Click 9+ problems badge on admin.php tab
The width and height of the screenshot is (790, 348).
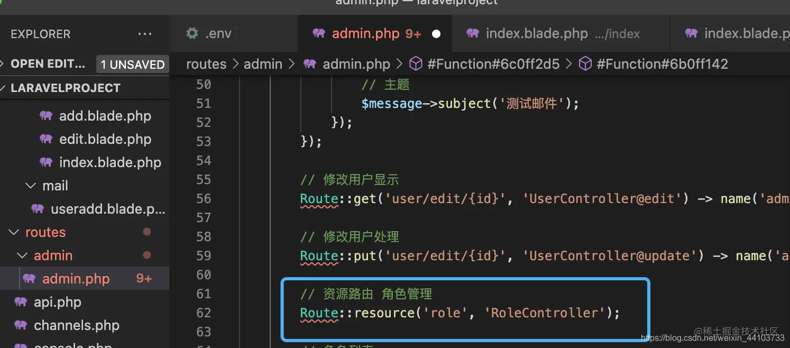[x=413, y=34]
